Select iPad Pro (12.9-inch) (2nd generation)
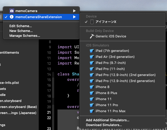This screenshot has width=167, height=130. tap(123, 75)
